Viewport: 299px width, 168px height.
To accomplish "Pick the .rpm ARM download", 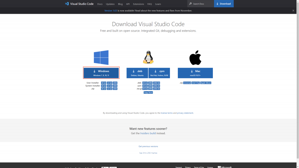I will 150,86.
